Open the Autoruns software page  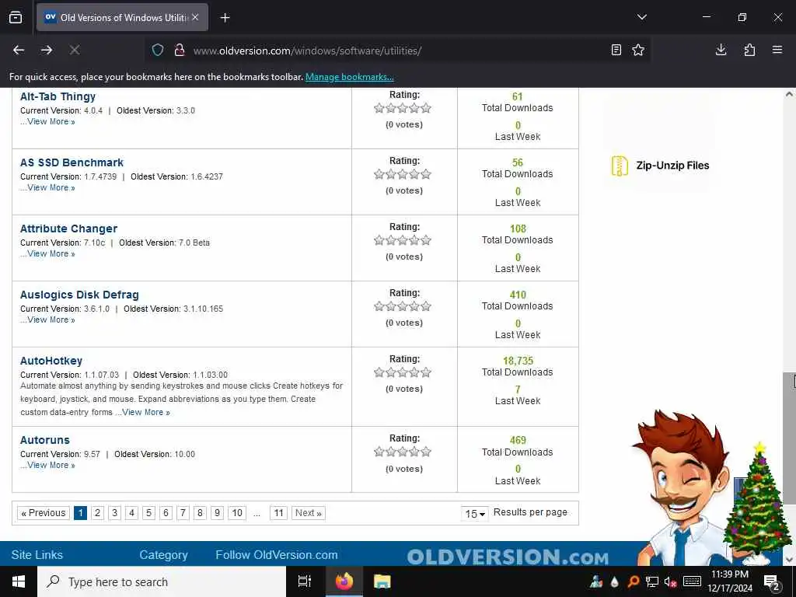click(44, 440)
